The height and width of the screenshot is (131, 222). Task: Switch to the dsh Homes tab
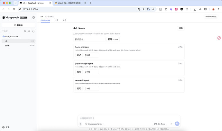point(45,20)
